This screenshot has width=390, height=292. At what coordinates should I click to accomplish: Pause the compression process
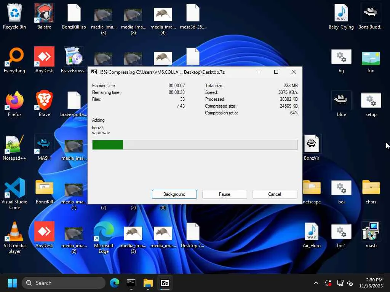pyautogui.click(x=224, y=194)
